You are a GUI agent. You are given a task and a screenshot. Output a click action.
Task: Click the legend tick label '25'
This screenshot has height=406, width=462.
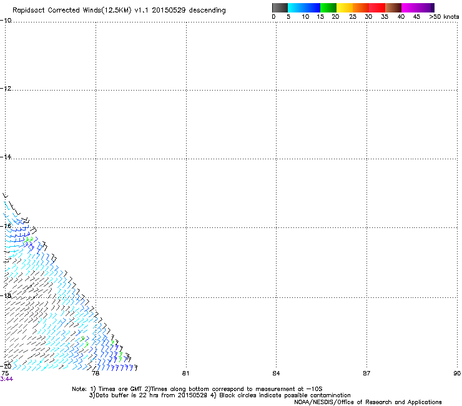pyautogui.click(x=353, y=17)
